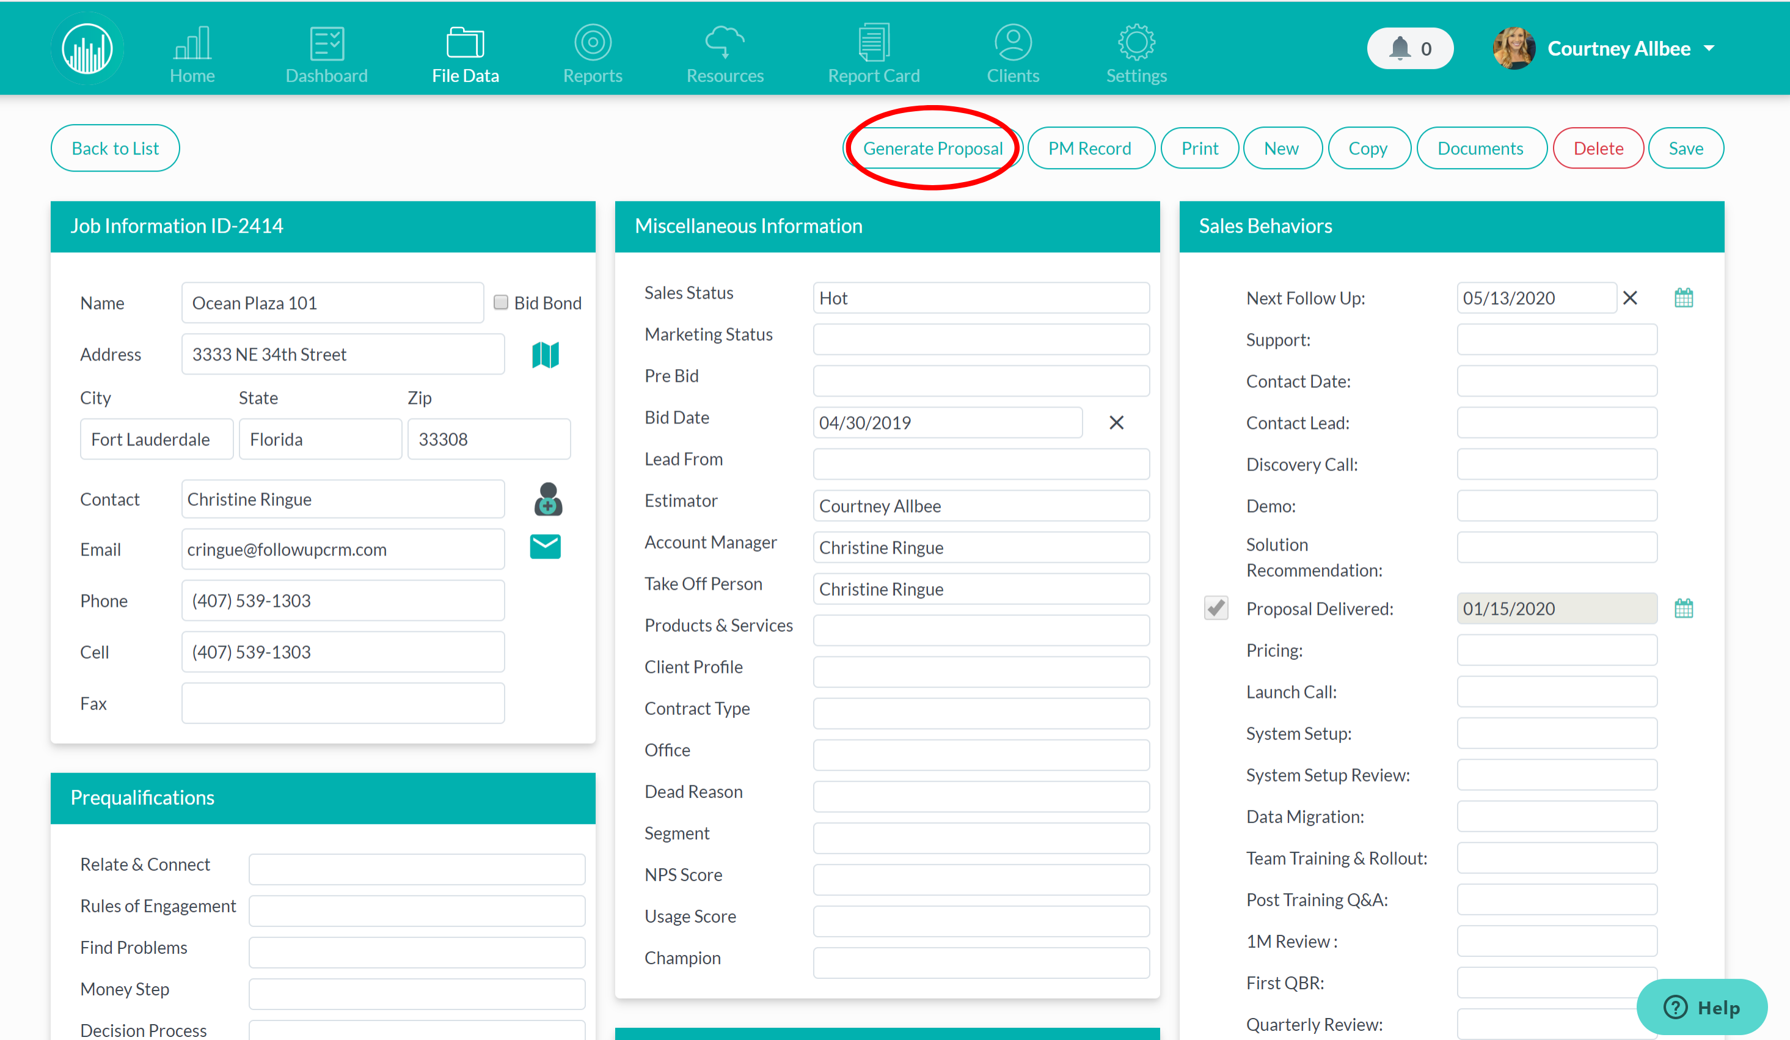Click the Phone input field
This screenshot has height=1040, width=1790.
(x=343, y=600)
